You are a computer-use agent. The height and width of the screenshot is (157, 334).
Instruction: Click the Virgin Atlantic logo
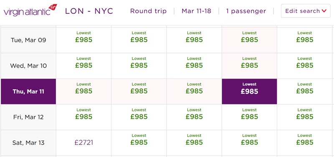pos(30,10)
